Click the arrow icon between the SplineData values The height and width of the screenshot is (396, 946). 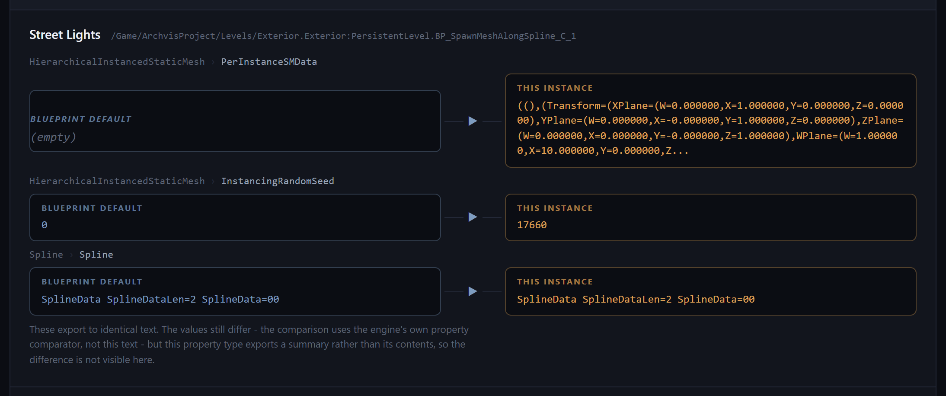(x=473, y=291)
